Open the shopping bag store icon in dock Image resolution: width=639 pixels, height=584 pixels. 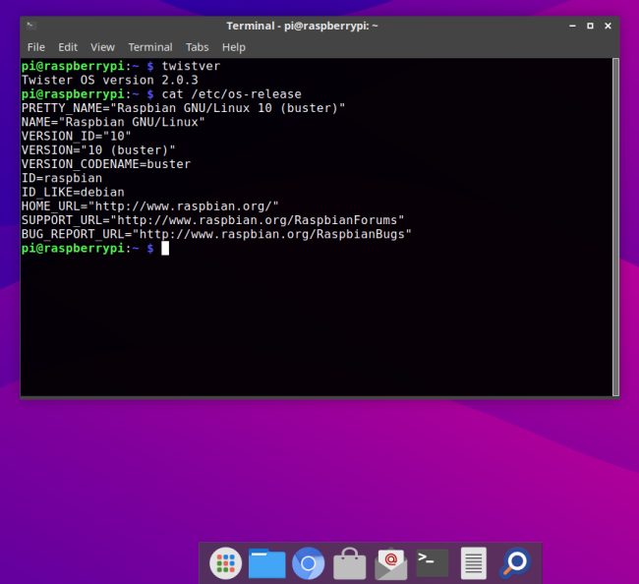(350, 563)
